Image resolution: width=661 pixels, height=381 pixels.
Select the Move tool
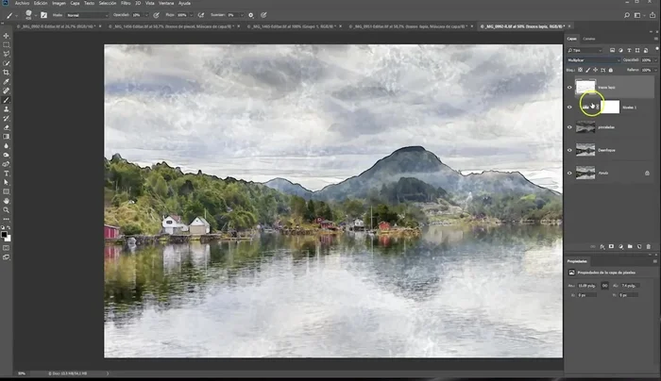click(6, 37)
